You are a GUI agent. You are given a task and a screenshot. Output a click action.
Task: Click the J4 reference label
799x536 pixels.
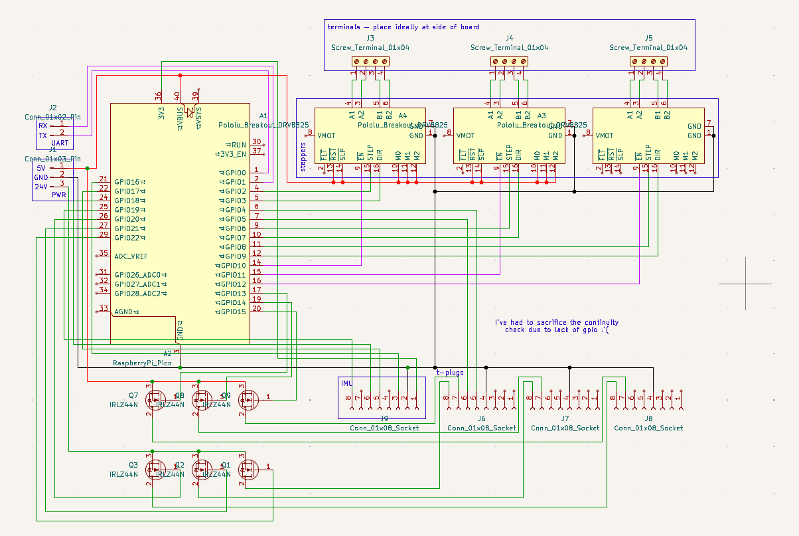point(510,39)
